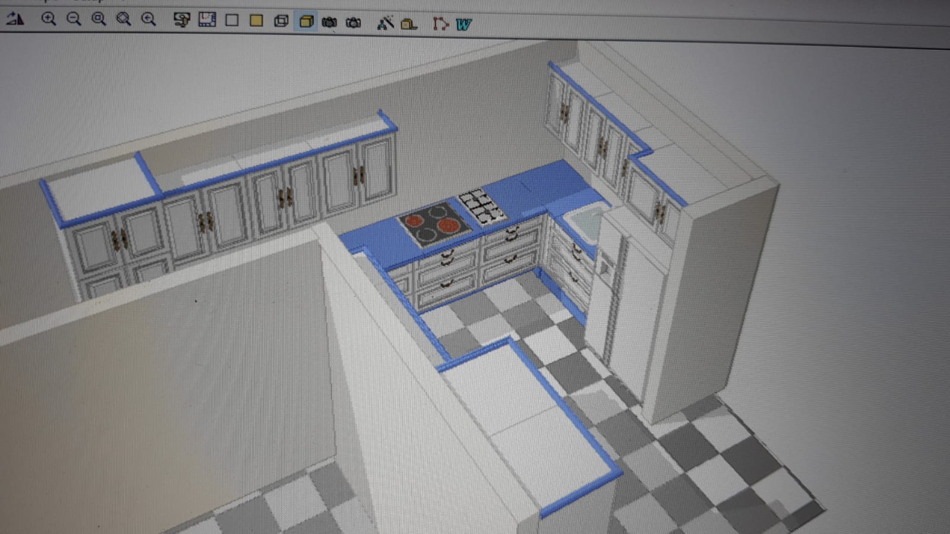Zoom out with the minus magnifier

74,19
